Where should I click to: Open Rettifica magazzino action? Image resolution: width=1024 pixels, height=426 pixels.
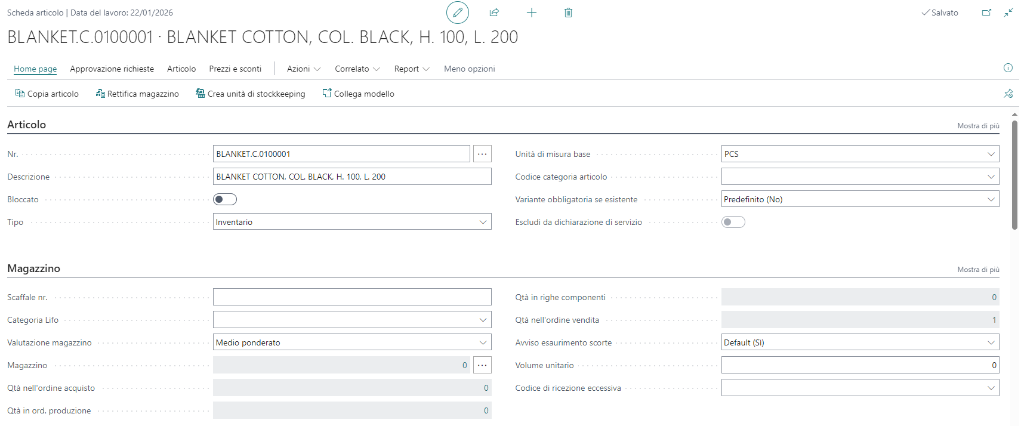tap(137, 94)
